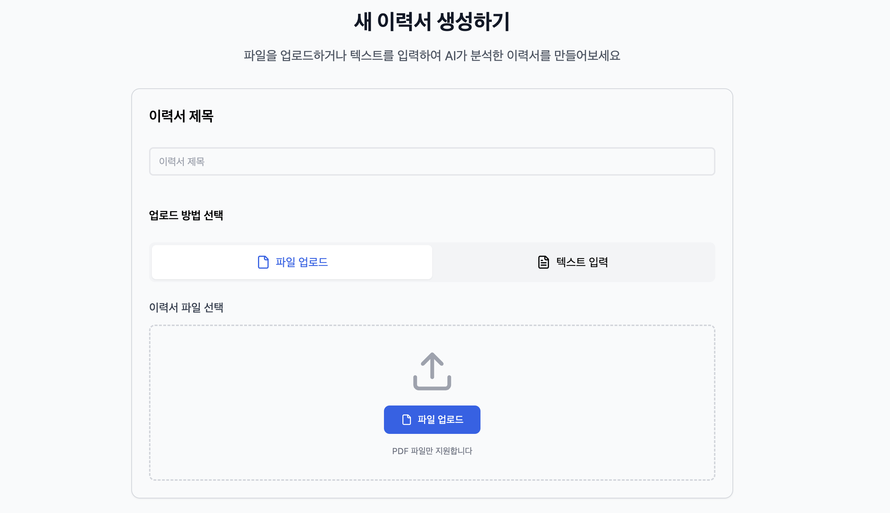Click the 업로드 방법 선택 label
The height and width of the screenshot is (513, 890).
186,215
